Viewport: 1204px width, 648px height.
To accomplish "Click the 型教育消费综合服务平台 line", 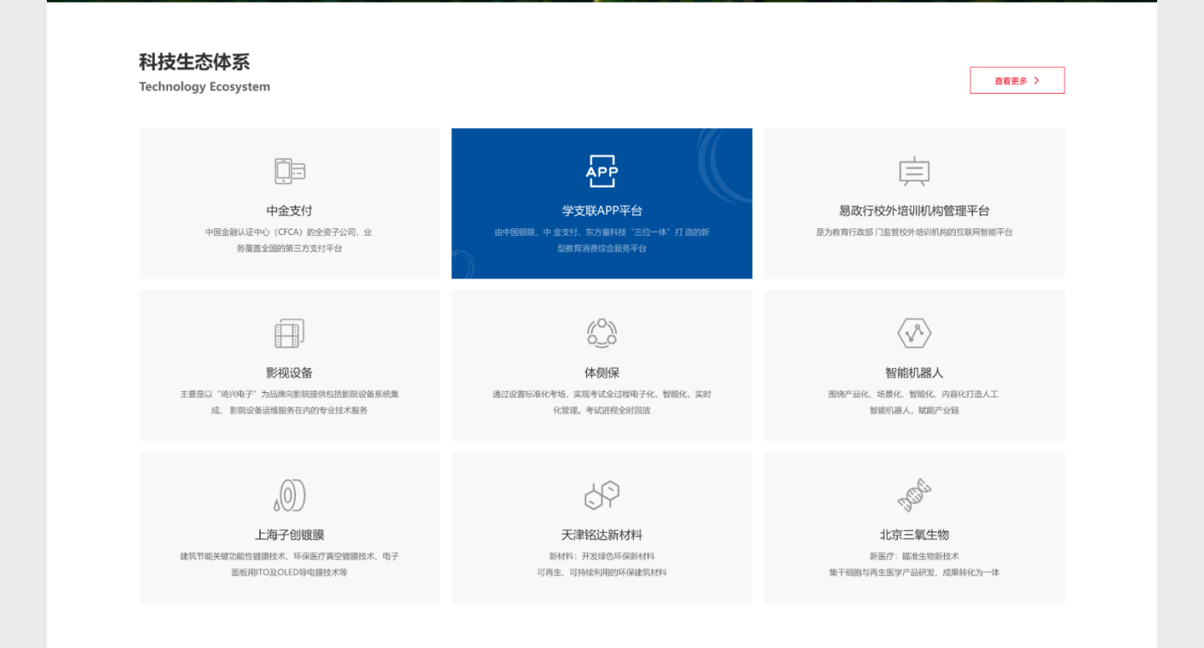I will [x=602, y=248].
